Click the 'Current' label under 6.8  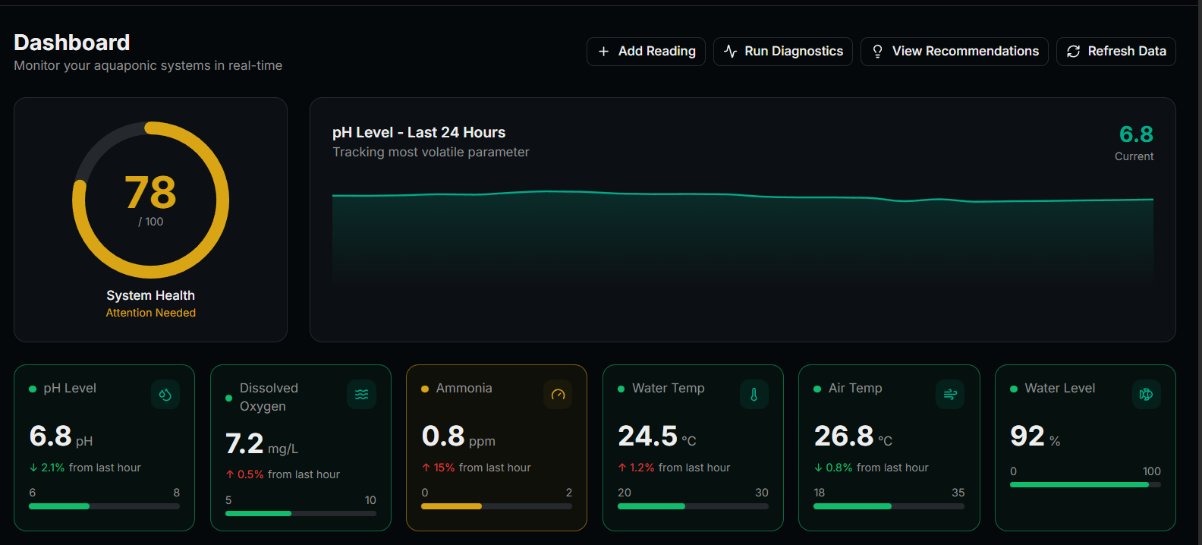tap(1134, 156)
